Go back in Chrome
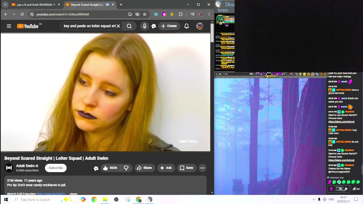The height and width of the screenshot is (204, 363). pos(6,14)
